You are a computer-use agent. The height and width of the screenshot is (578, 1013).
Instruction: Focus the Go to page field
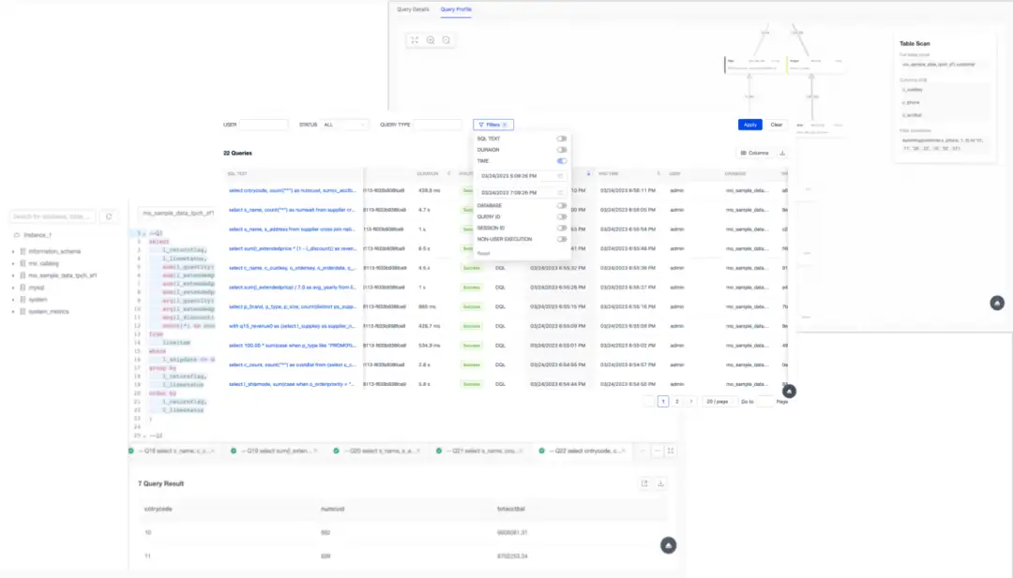(764, 401)
